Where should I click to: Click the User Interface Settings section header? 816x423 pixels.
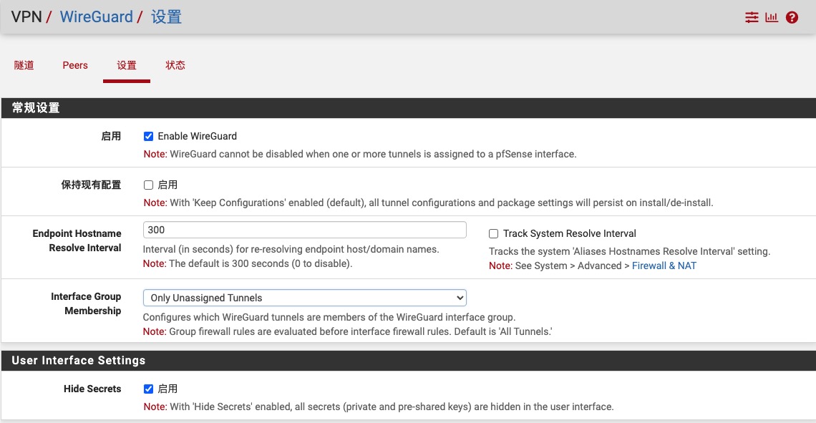(x=79, y=361)
